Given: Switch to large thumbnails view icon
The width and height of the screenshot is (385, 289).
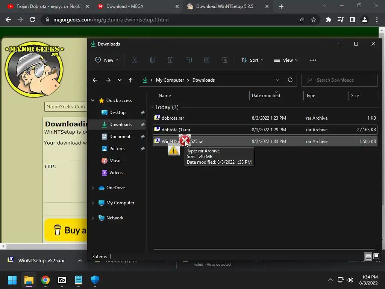Looking at the screenshot, I should 376,257.
